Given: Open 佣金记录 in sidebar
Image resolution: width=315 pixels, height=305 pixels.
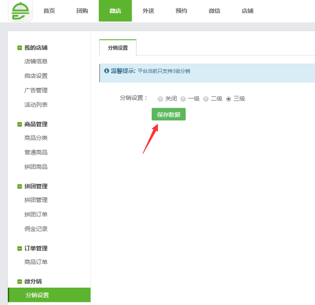Looking at the screenshot, I should [x=36, y=229].
